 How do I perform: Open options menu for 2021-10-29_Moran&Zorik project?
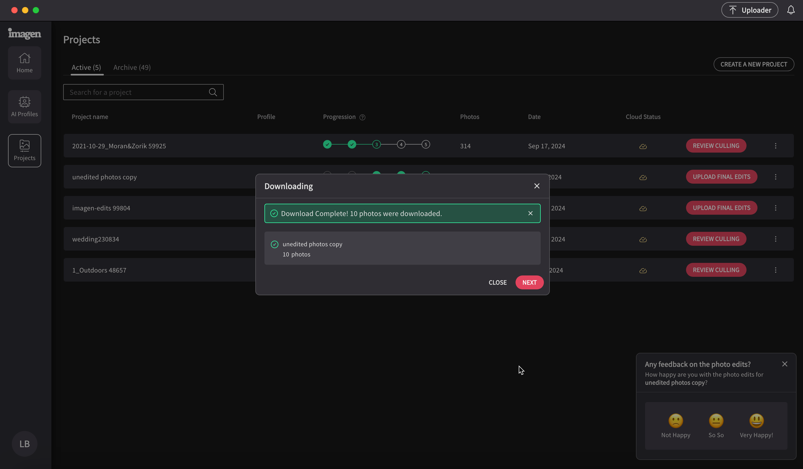(776, 146)
